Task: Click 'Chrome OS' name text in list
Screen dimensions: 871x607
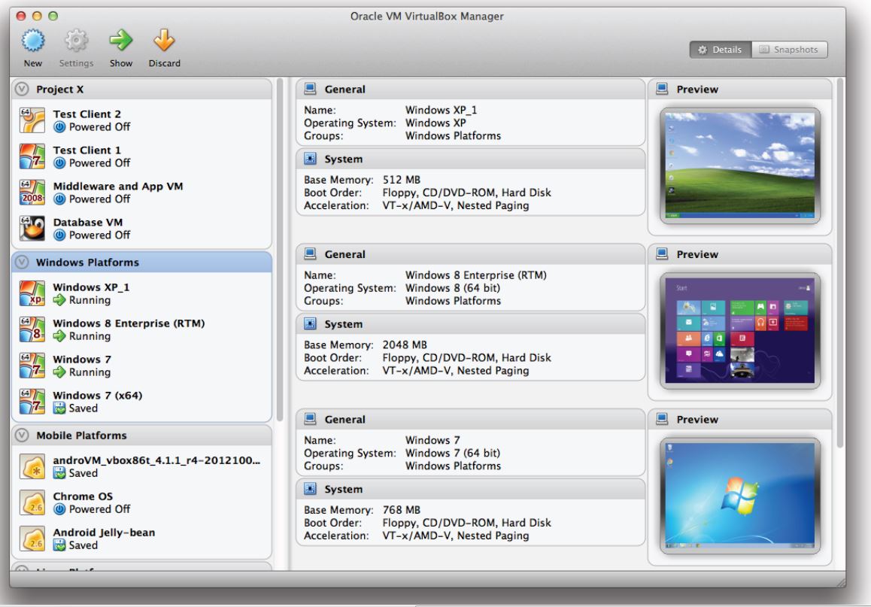Action: [83, 496]
